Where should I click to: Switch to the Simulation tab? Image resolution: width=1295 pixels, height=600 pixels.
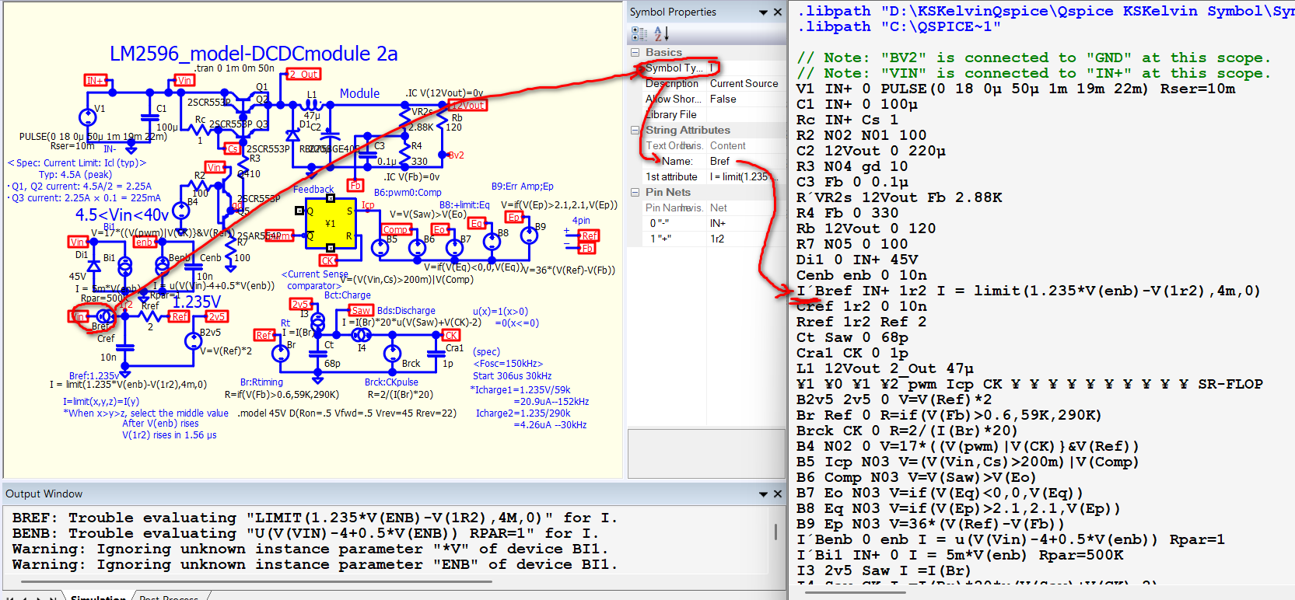(x=98, y=598)
